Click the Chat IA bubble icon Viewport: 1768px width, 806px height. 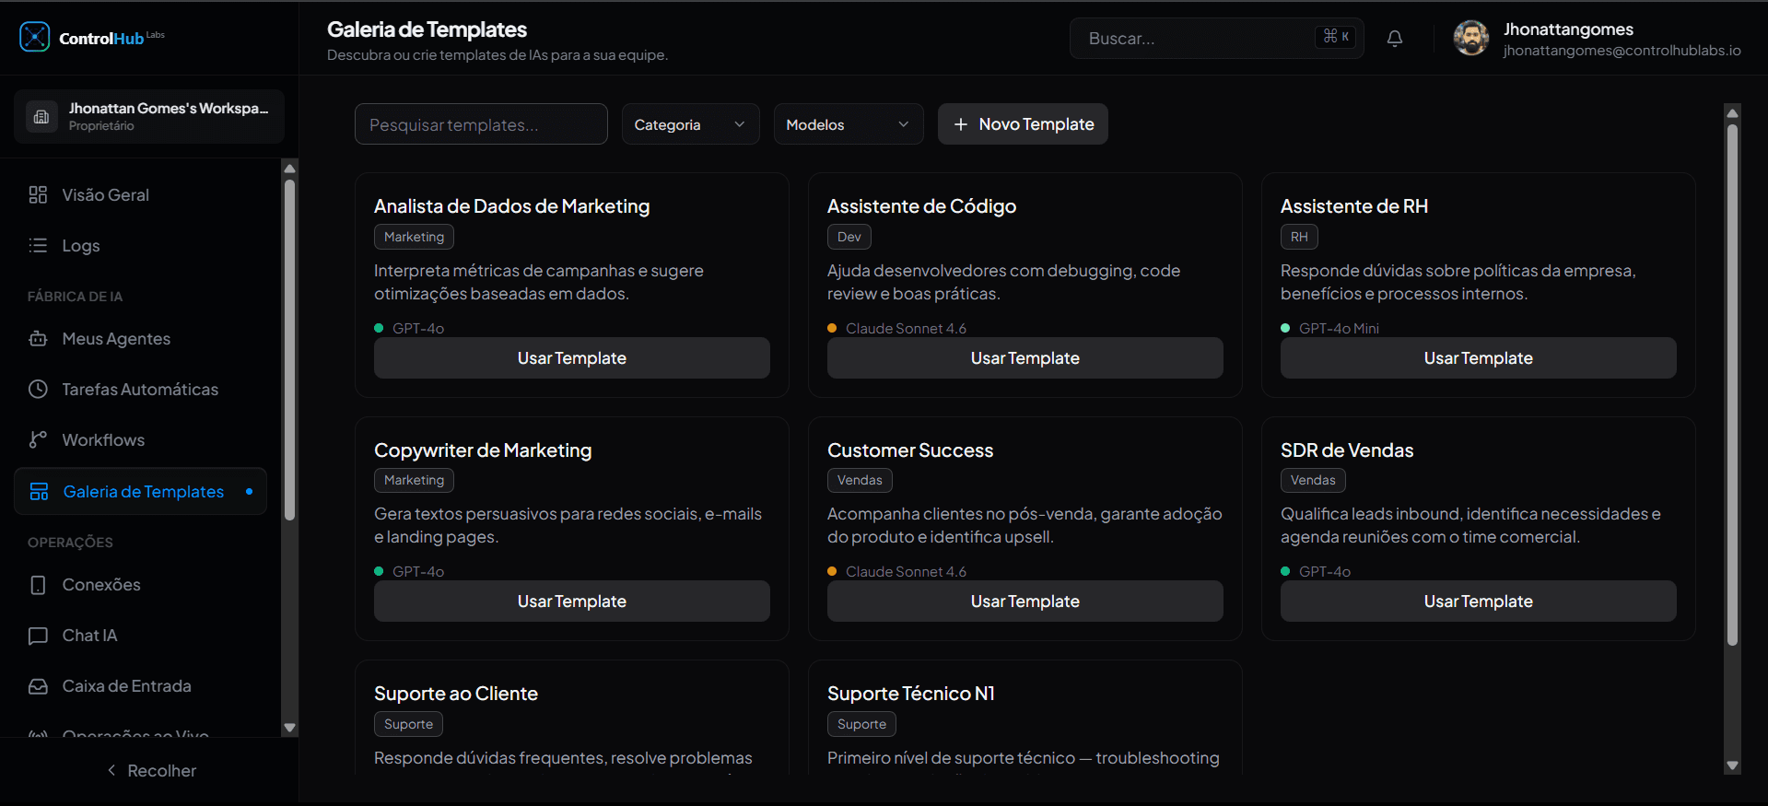click(x=38, y=636)
